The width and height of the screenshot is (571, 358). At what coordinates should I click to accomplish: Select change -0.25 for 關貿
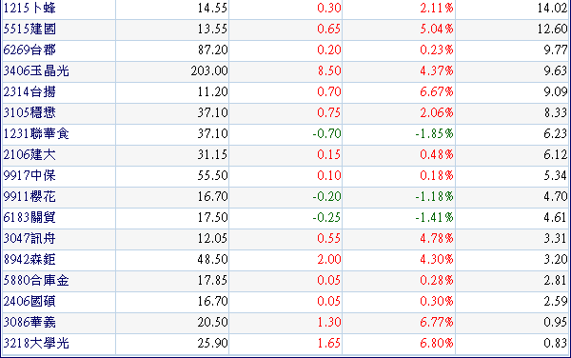click(x=327, y=217)
